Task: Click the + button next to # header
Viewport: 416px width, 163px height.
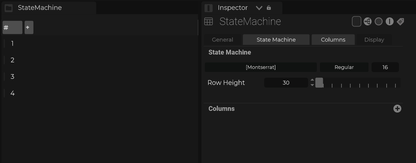Action: pyautogui.click(x=29, y=28)
